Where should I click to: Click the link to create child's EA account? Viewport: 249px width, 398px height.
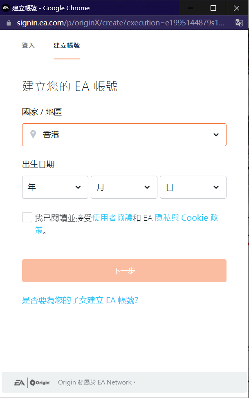click(80, 300)
